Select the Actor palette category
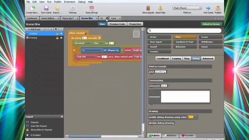The image size is (249, 140). [x=159, y=37]
